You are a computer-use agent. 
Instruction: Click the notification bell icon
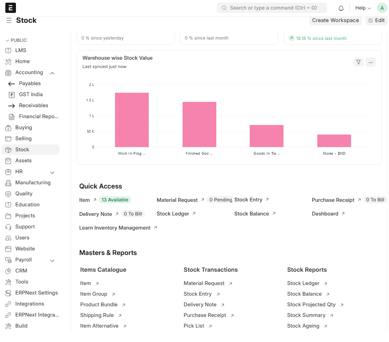[341, 8]
